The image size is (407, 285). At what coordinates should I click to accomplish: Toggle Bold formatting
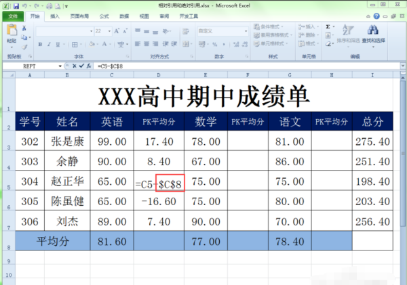pos(40,44)
